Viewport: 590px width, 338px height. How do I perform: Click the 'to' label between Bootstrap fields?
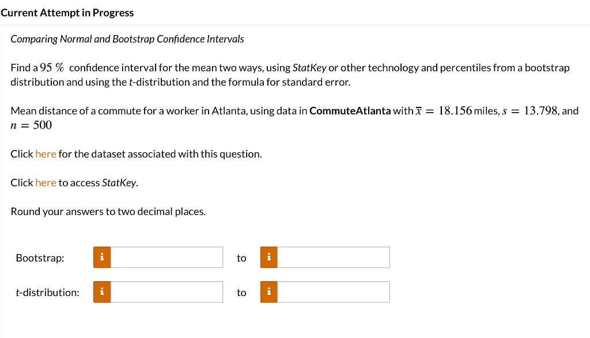(x=241, y=258)
